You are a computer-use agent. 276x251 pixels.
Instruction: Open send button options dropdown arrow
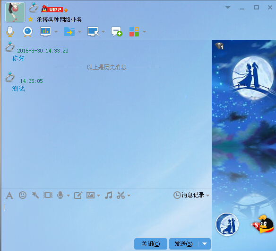click(205, 244)
